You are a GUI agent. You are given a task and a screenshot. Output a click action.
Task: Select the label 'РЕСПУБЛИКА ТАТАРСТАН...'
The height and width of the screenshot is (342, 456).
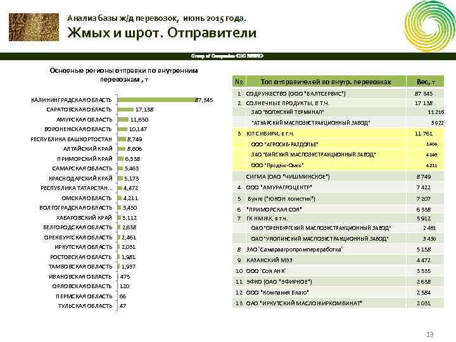pos(77,188)
